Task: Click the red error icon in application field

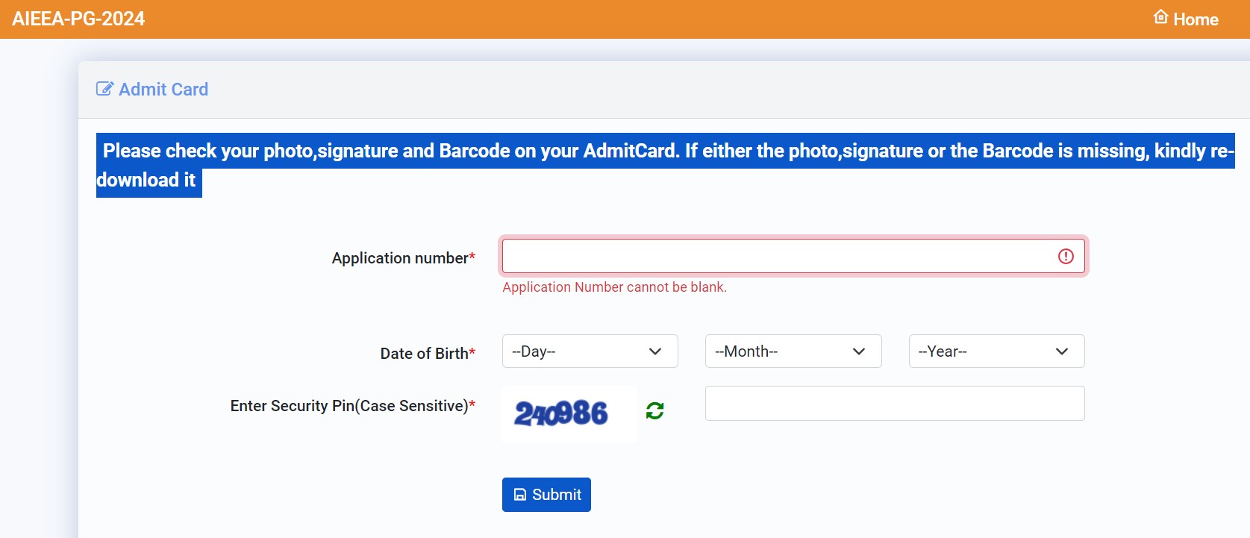Action: [x=1066, y=256]
